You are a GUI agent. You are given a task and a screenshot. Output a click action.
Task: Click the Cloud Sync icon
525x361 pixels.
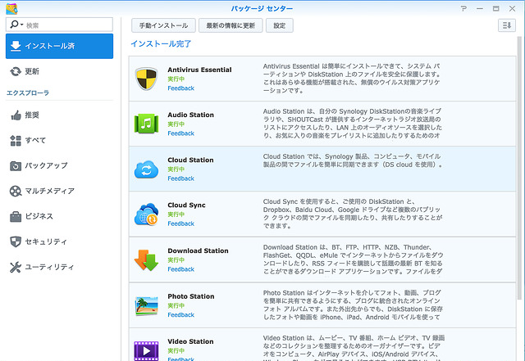(146, 214)
